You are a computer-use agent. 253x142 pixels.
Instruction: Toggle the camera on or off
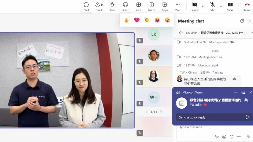(195, 7)
